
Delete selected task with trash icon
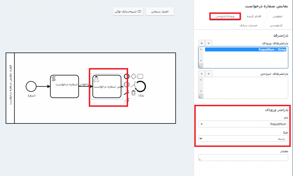pos(133,93)
